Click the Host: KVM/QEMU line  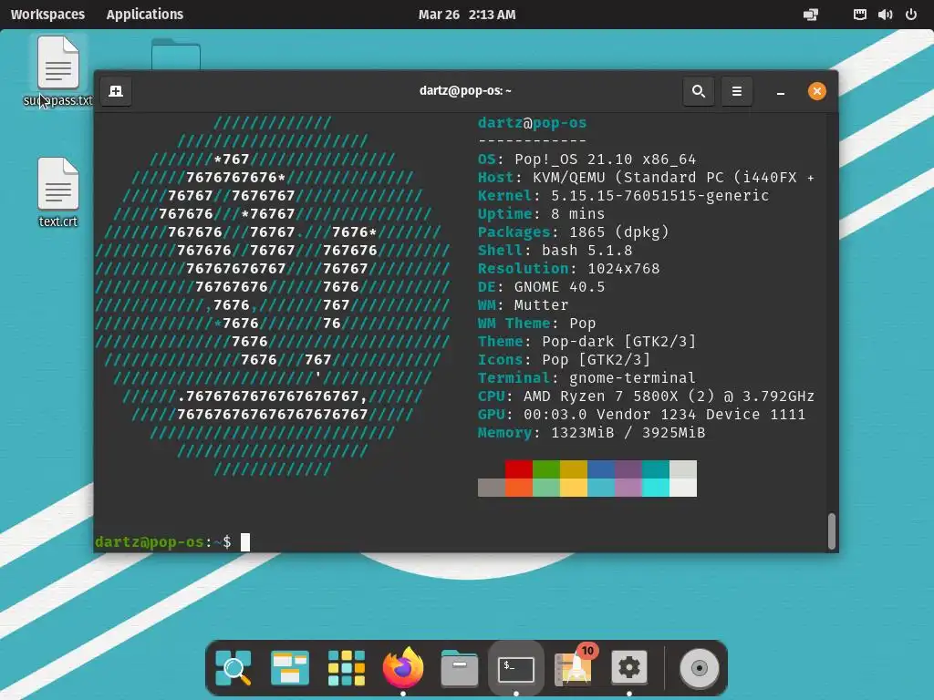[x=646, y=178]
